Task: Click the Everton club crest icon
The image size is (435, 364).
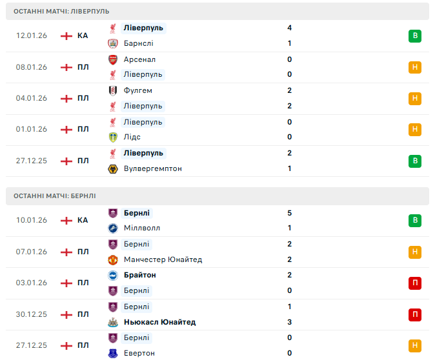Action: click(x=112, y=353)
